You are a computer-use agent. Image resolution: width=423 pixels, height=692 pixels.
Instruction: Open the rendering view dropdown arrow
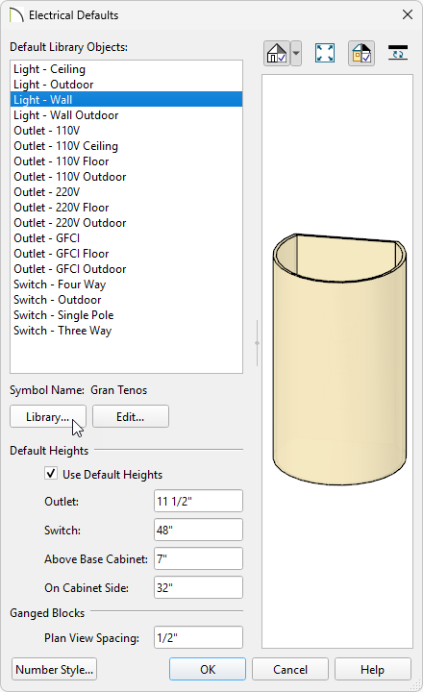[296, 54]
